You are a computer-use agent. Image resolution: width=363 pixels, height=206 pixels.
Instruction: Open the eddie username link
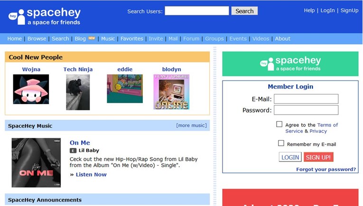(125, 69)
